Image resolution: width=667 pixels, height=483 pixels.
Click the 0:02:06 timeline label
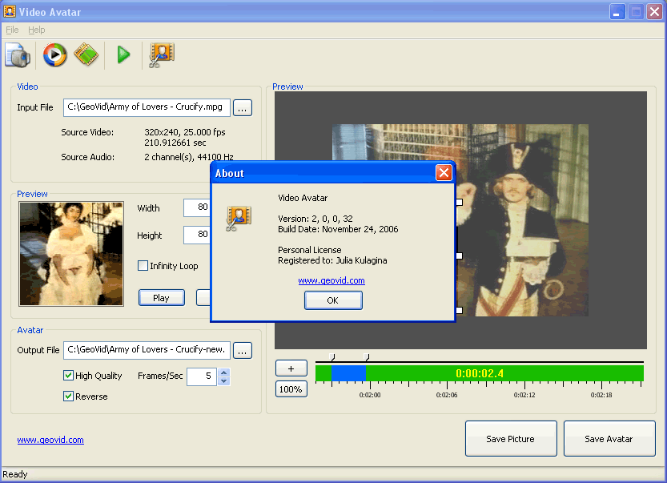click(x=447, y=395)
